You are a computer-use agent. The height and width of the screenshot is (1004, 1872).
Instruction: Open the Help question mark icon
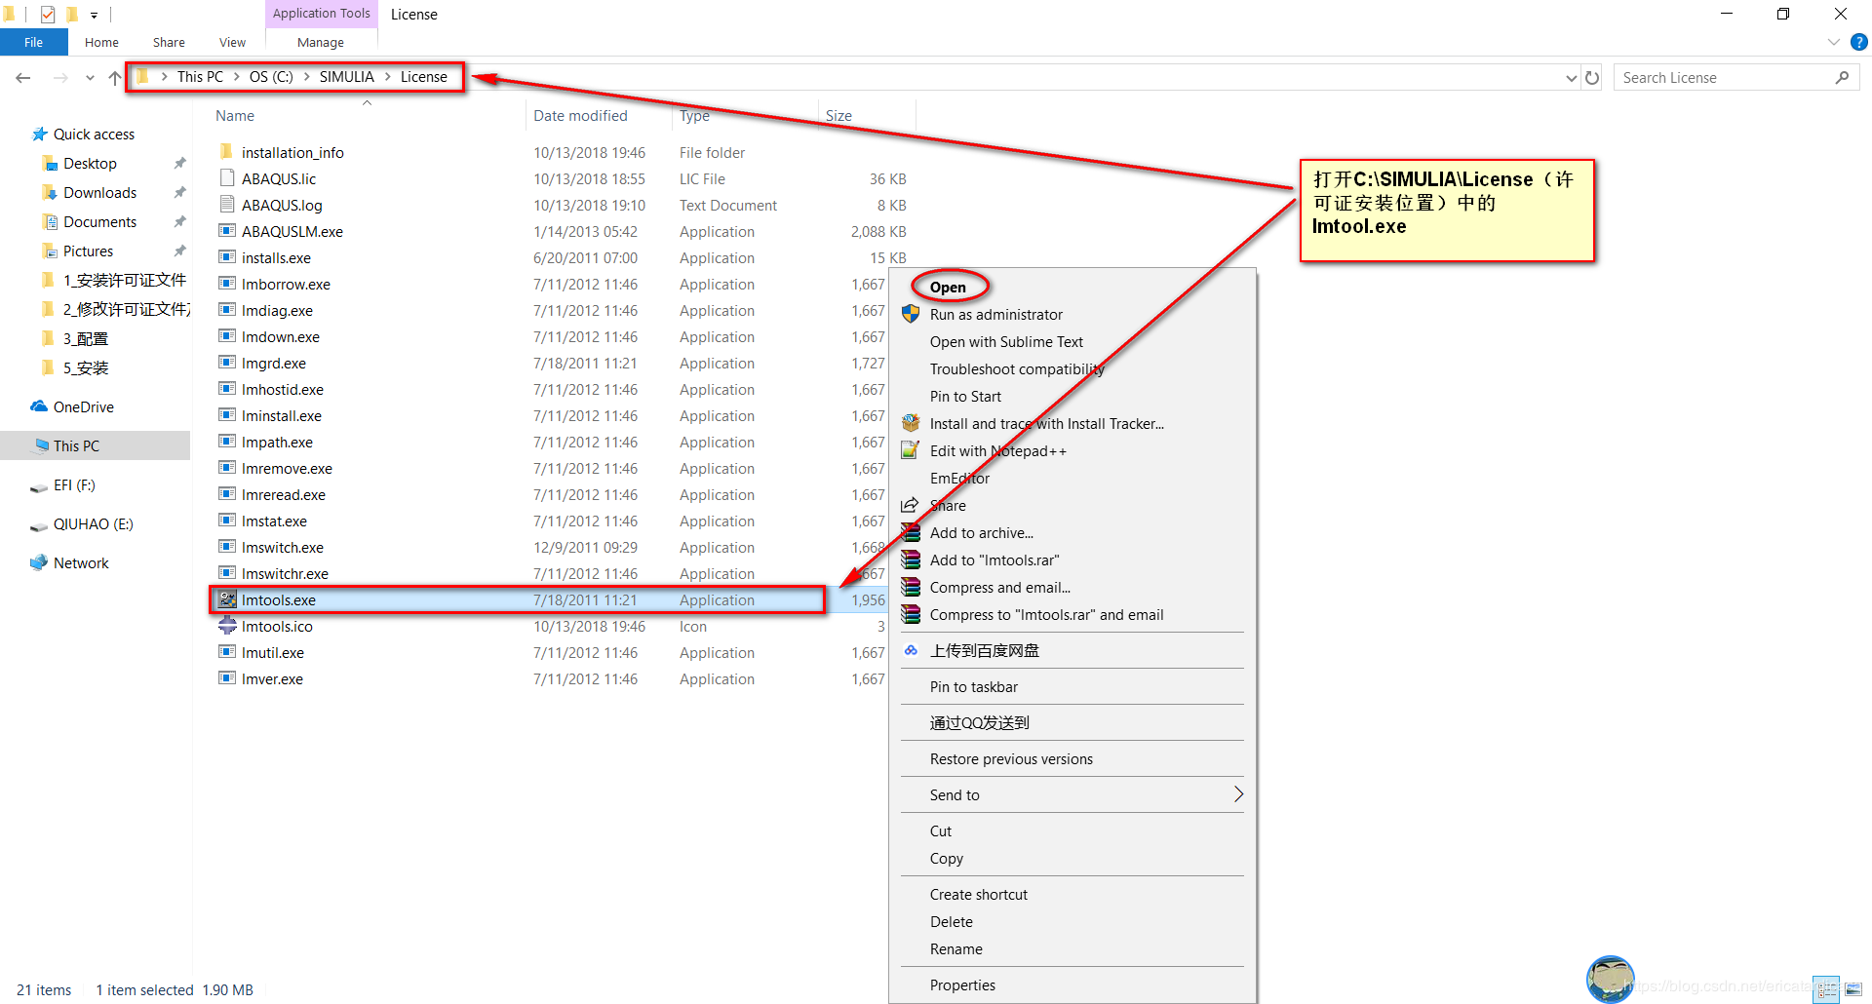pos(1859,42)
